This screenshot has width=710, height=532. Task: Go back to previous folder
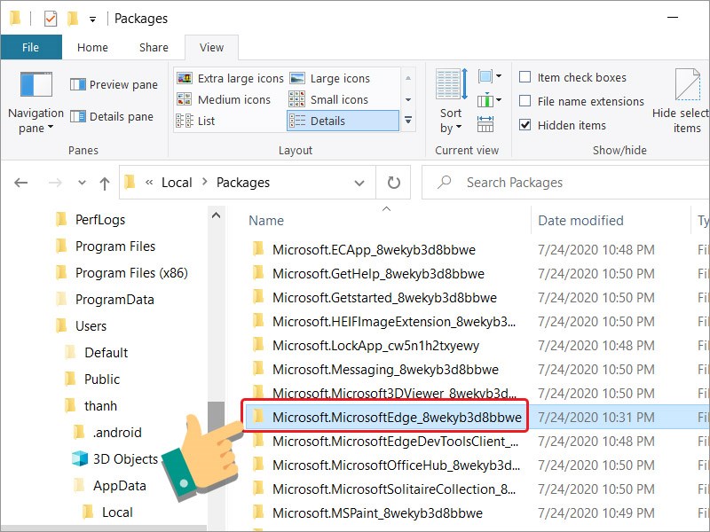(21, 183)
